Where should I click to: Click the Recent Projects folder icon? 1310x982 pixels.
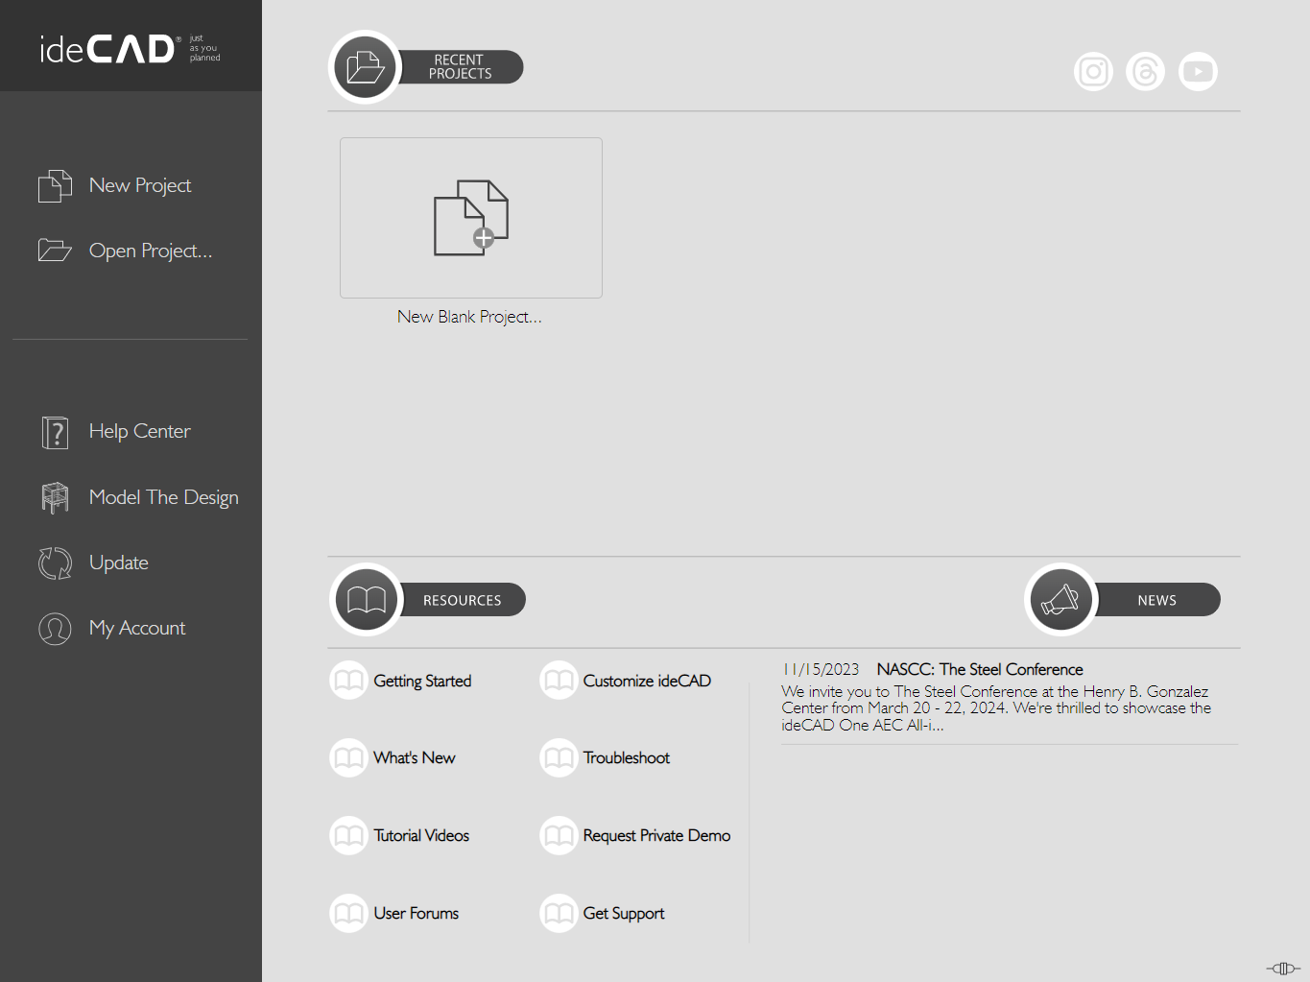coord(366,67)
